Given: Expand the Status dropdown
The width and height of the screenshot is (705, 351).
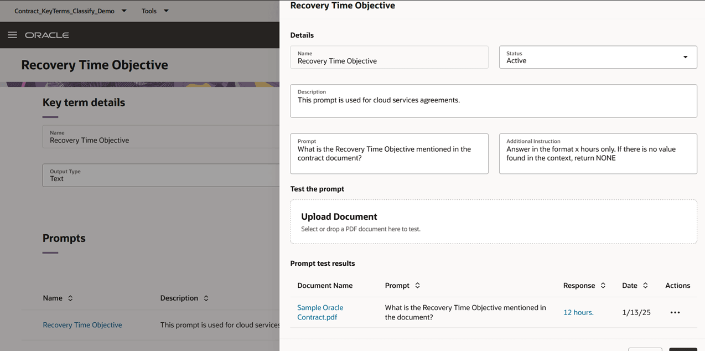Looking at the screenshot, I should (685, 57).
